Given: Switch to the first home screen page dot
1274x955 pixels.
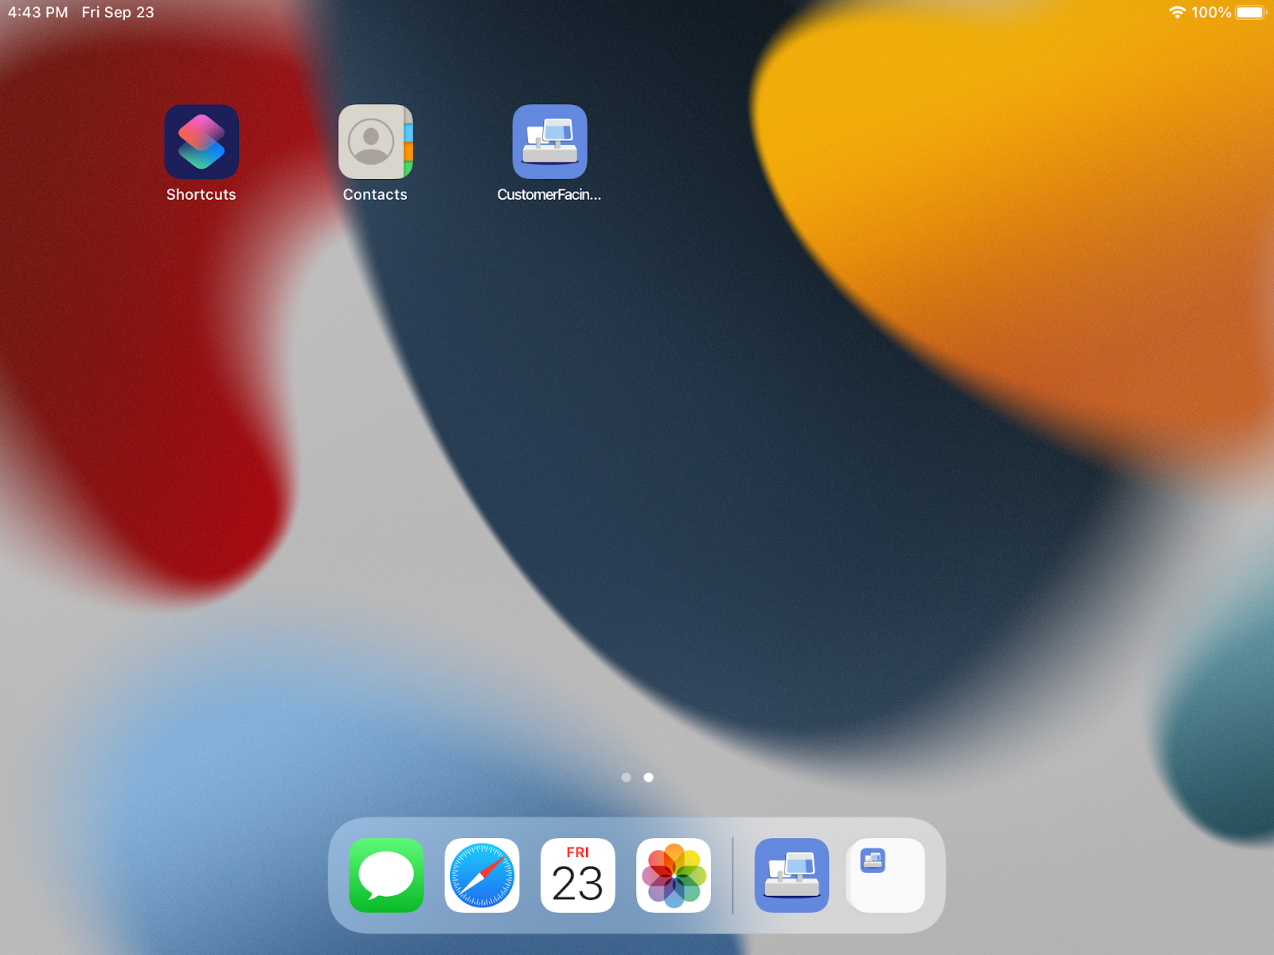Looking at the screenshot, I should point(626,778).
